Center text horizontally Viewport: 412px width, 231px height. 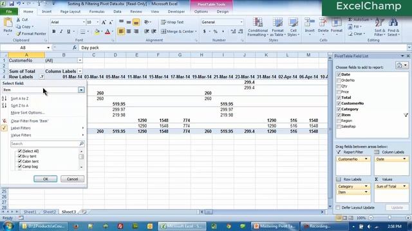[x=129, y=31]
